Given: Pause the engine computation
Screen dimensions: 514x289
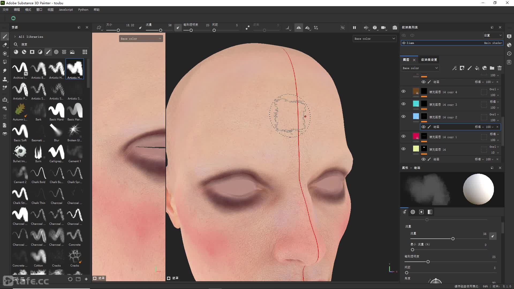Looking at the screenshot, I should click(x=354, y=28).
